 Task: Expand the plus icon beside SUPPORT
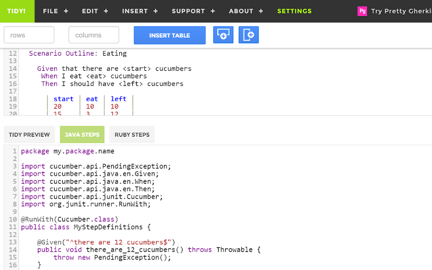tap(213, 11)
